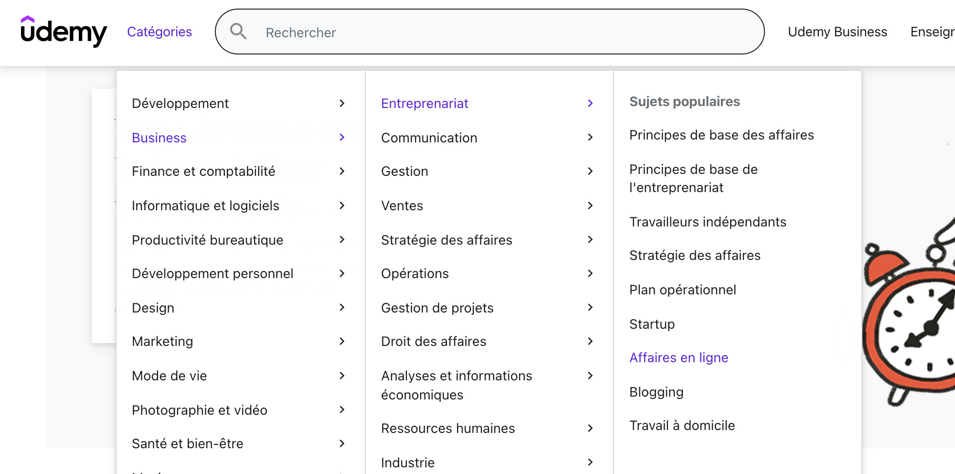The width and height of the screenshot is (955, 474).
Task: Open Travailleurs indépendants topic
Action: 708,222
